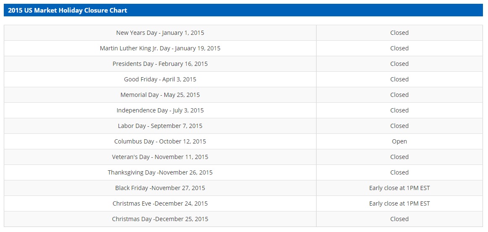Click the Martin Luther King Jr. Day row
Screen dimensions: 488x232
160,48
